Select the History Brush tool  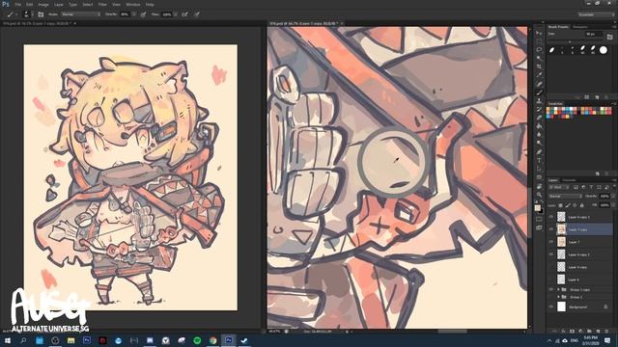pyautogui.click(x=539, y=109)
